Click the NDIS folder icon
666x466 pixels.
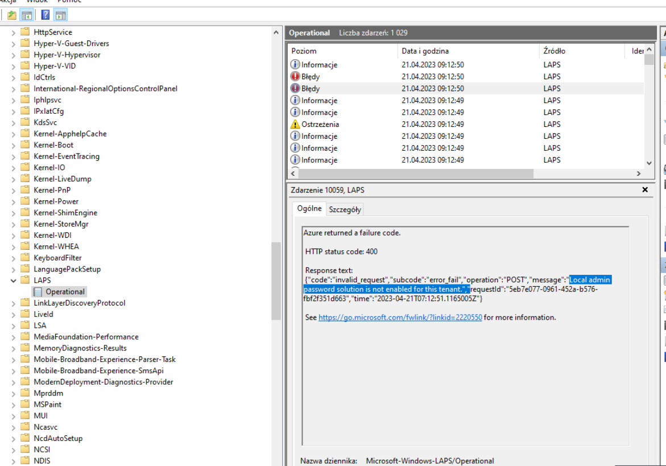point(25,460)
